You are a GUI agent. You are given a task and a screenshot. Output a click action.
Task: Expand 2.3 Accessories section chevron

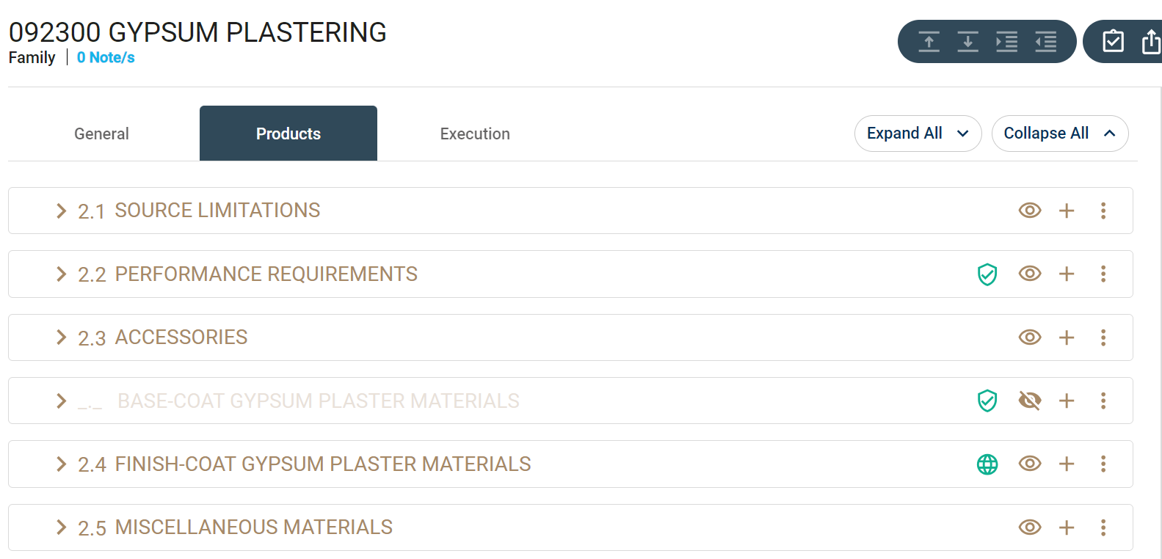coord(62,337)
